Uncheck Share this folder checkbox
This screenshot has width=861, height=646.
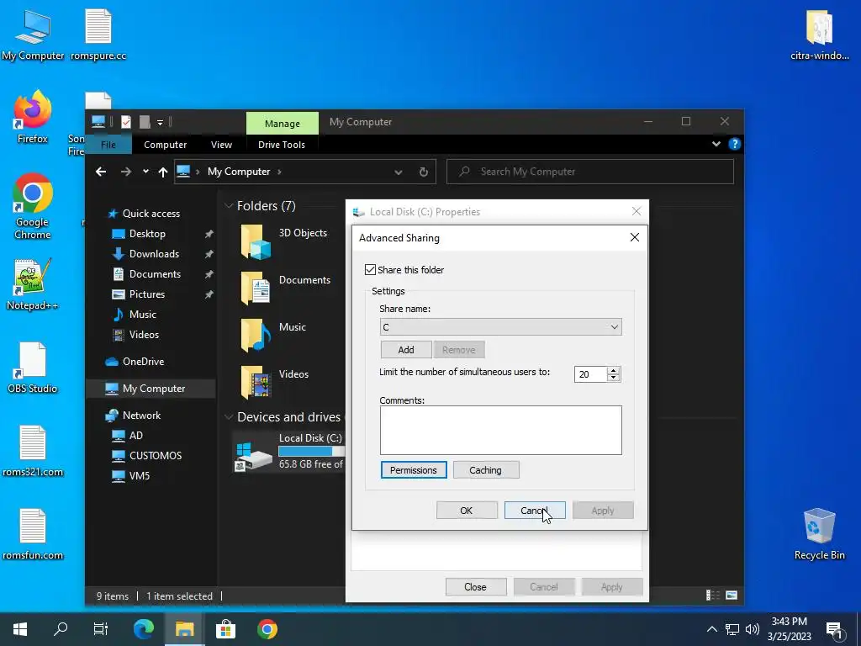(370, 270)
